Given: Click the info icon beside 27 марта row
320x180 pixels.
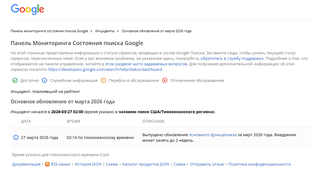Looking at the screenshot, I should tap(16, 137).
